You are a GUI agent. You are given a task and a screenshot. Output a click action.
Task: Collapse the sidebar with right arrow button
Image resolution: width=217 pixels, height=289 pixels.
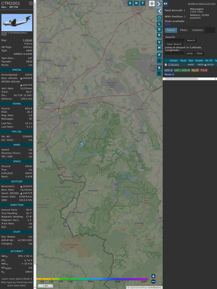[x=159, y=4]
